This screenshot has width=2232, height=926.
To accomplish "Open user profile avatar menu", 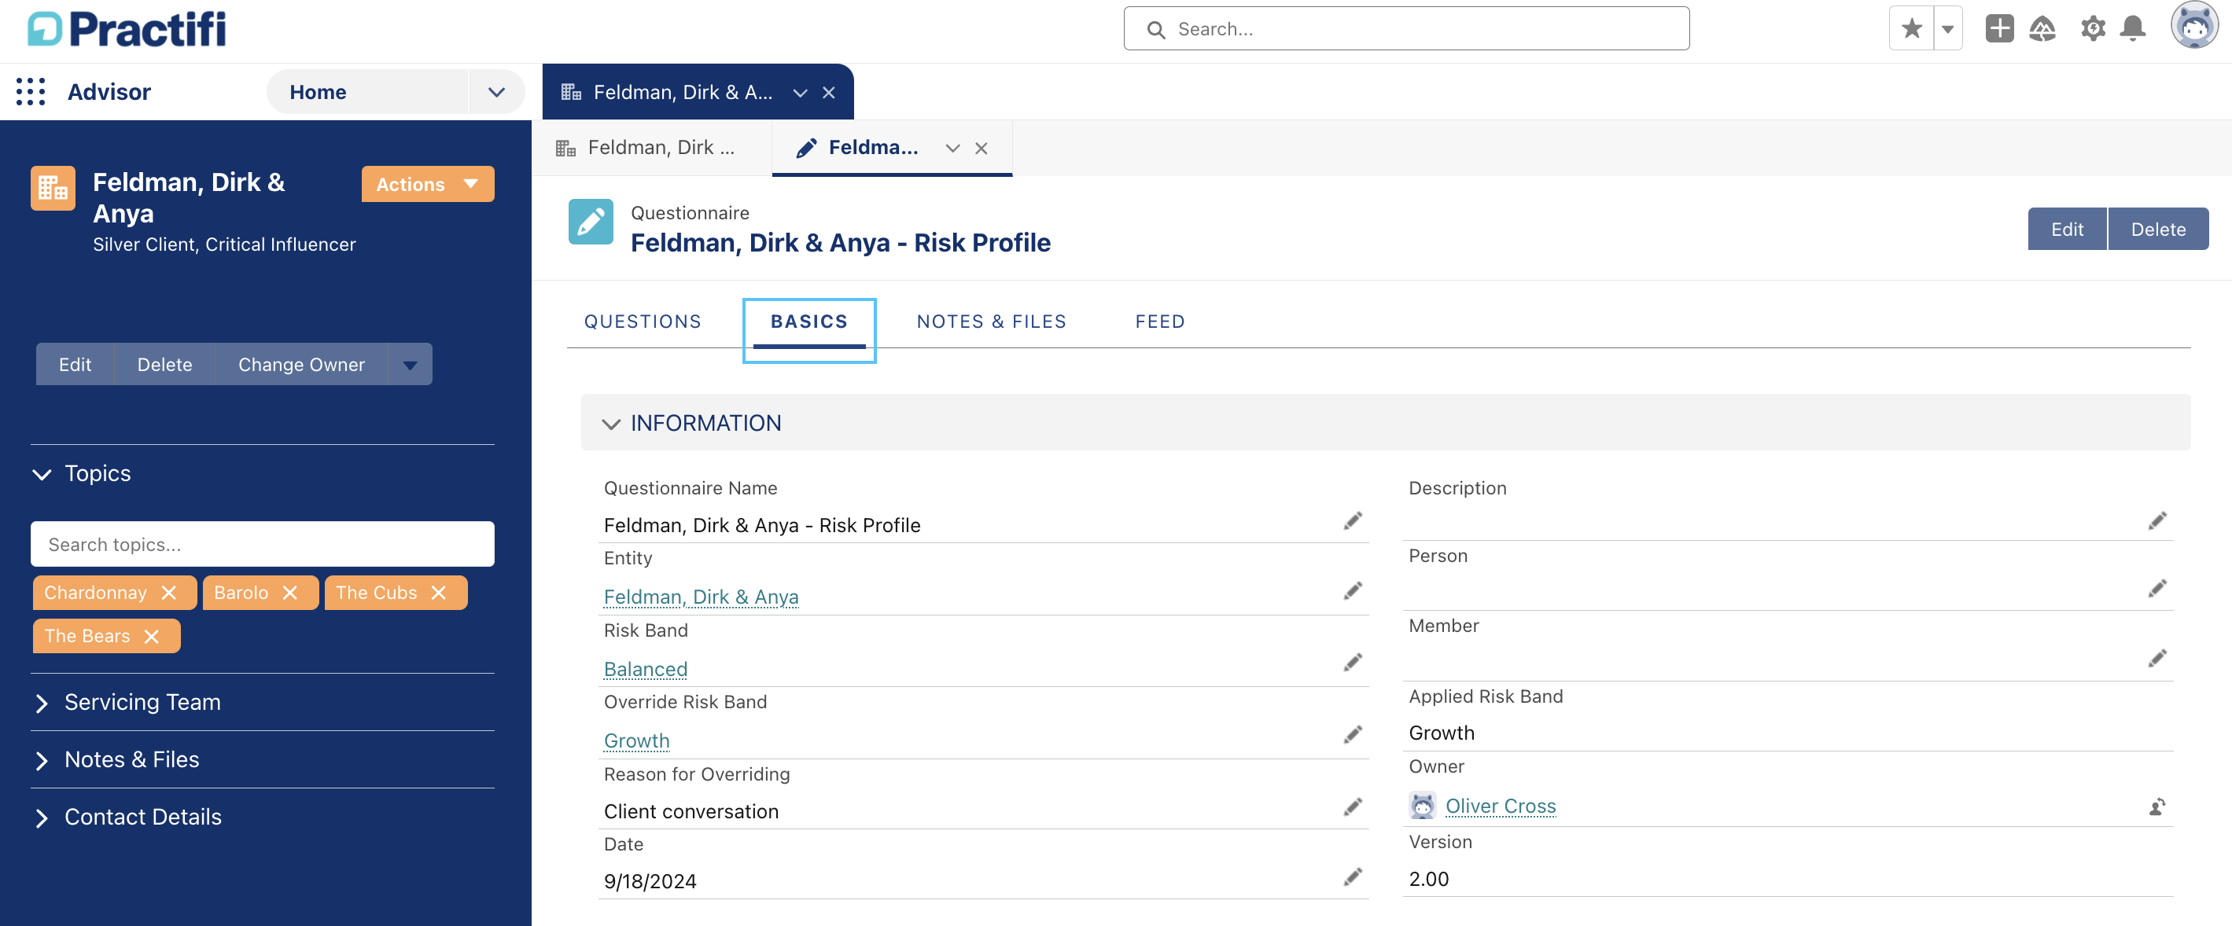I will [x=2194, y=27].
